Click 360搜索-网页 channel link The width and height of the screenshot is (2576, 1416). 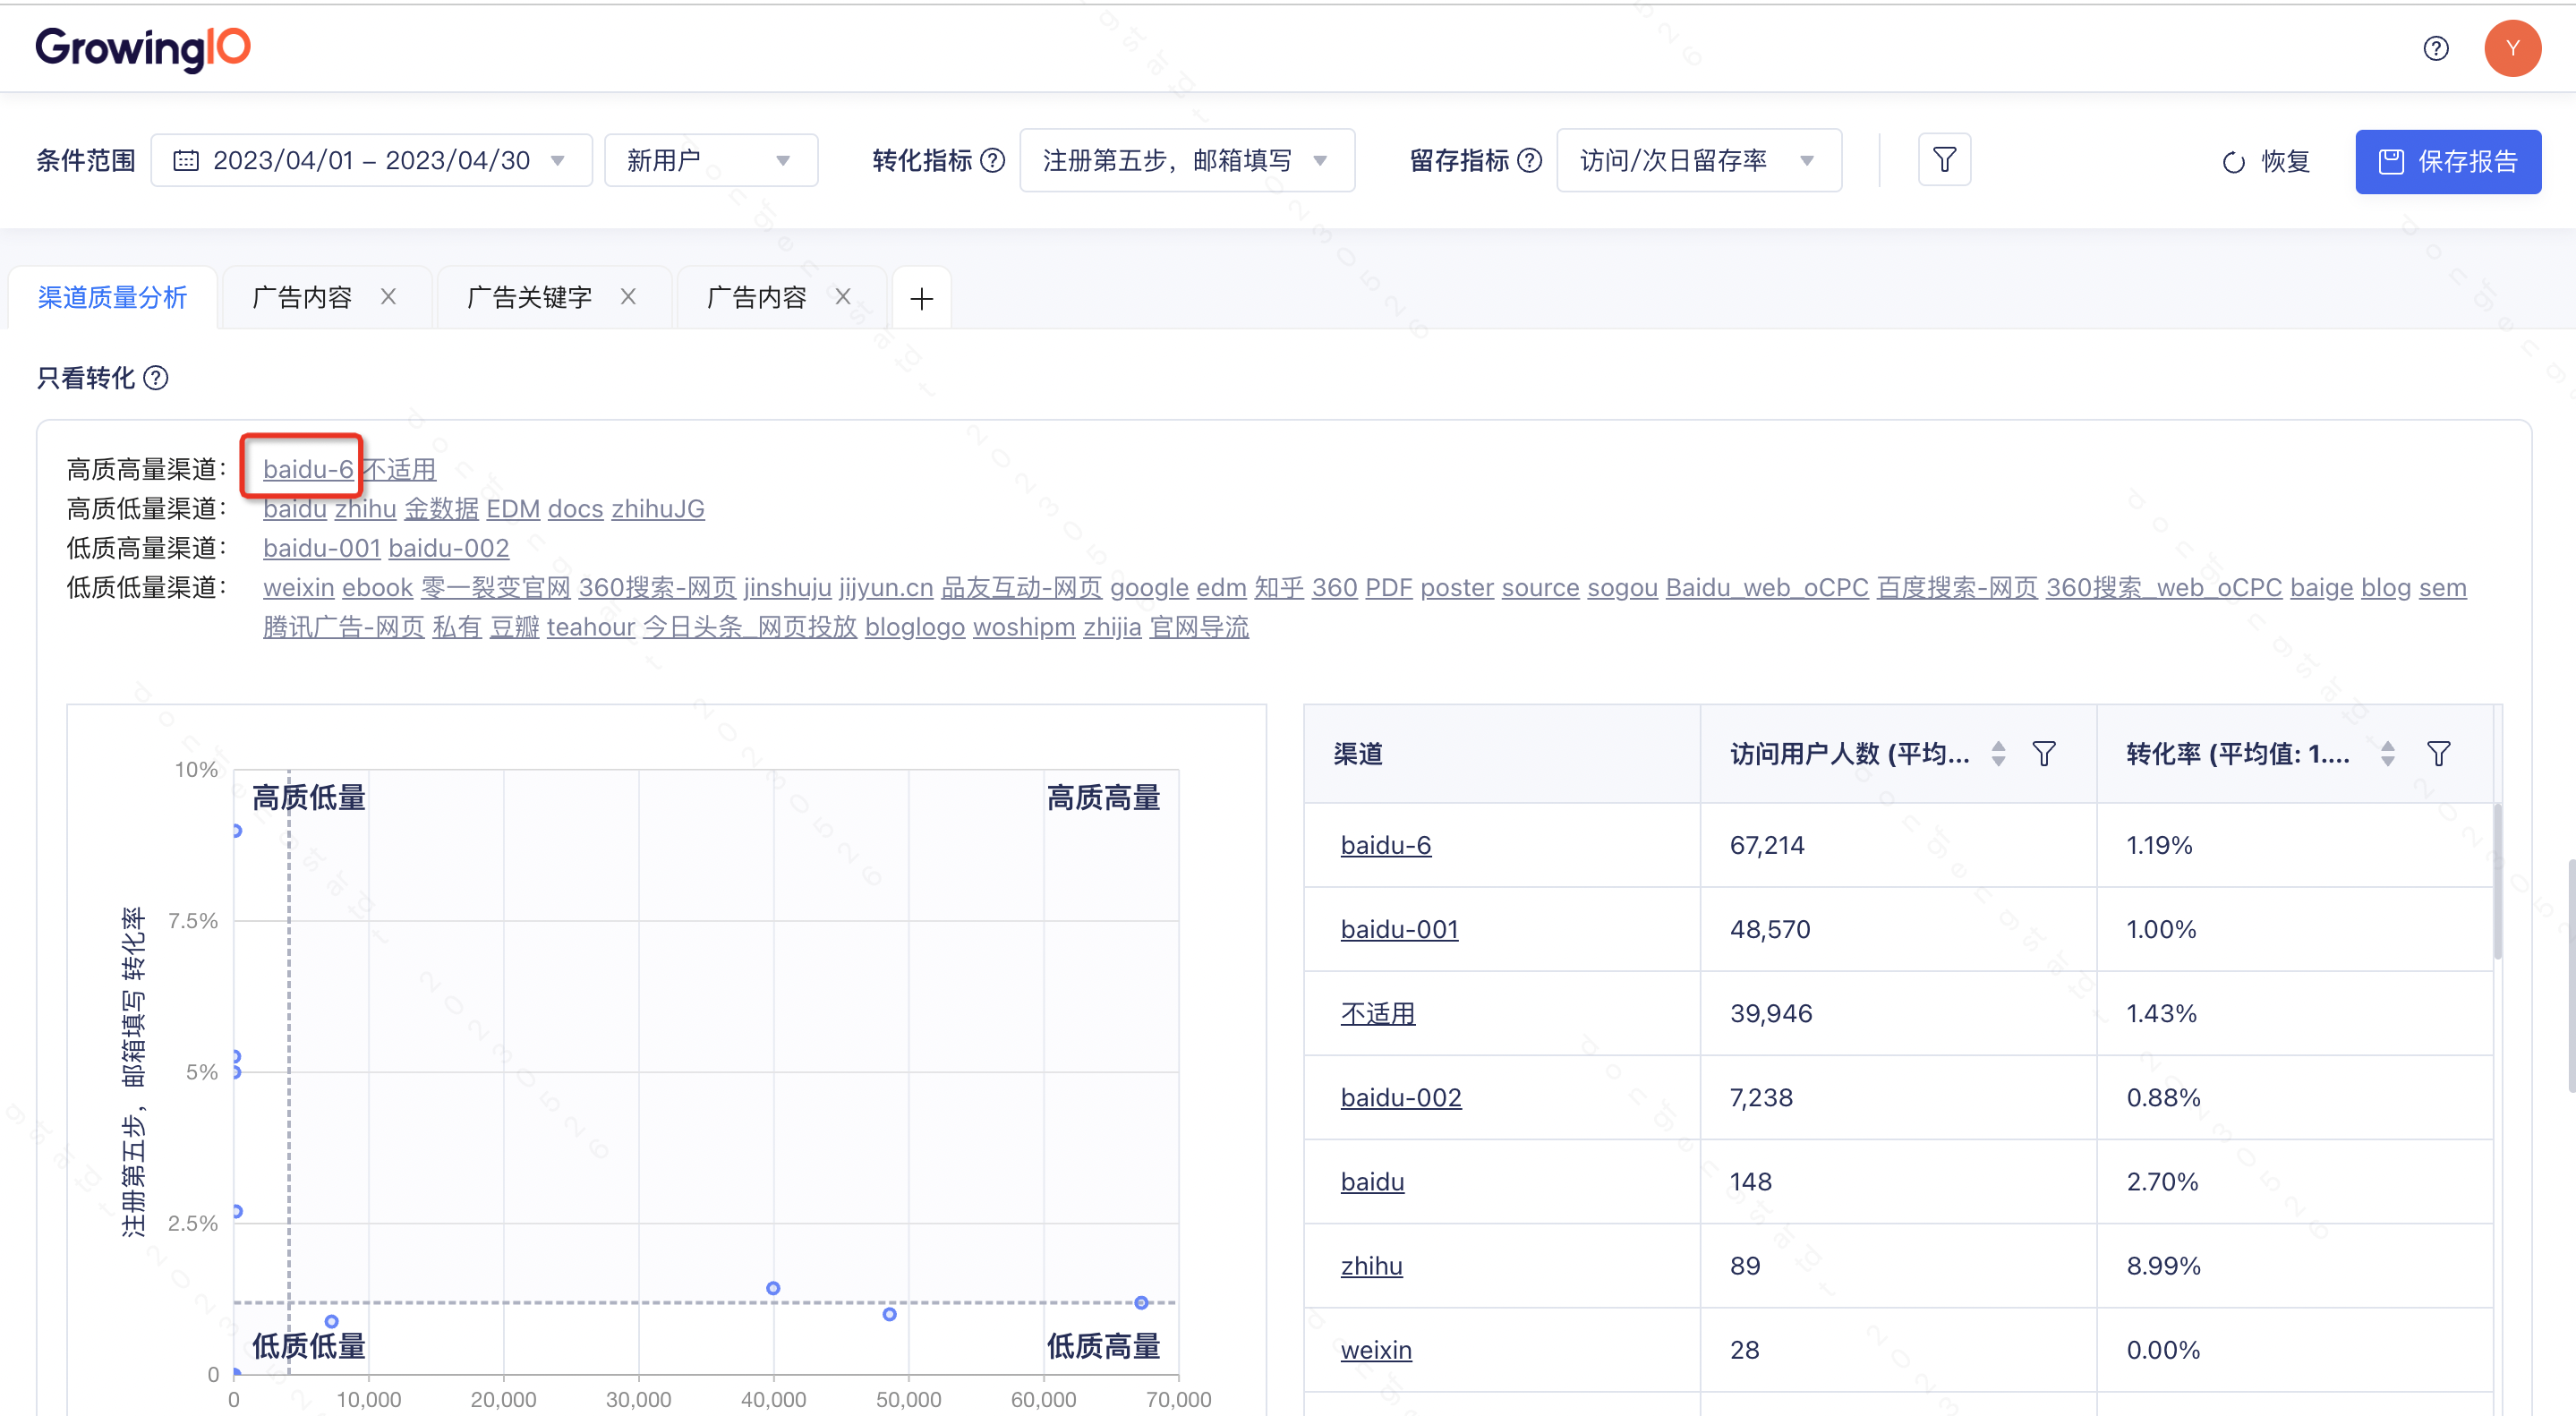(x=657, y=587)
